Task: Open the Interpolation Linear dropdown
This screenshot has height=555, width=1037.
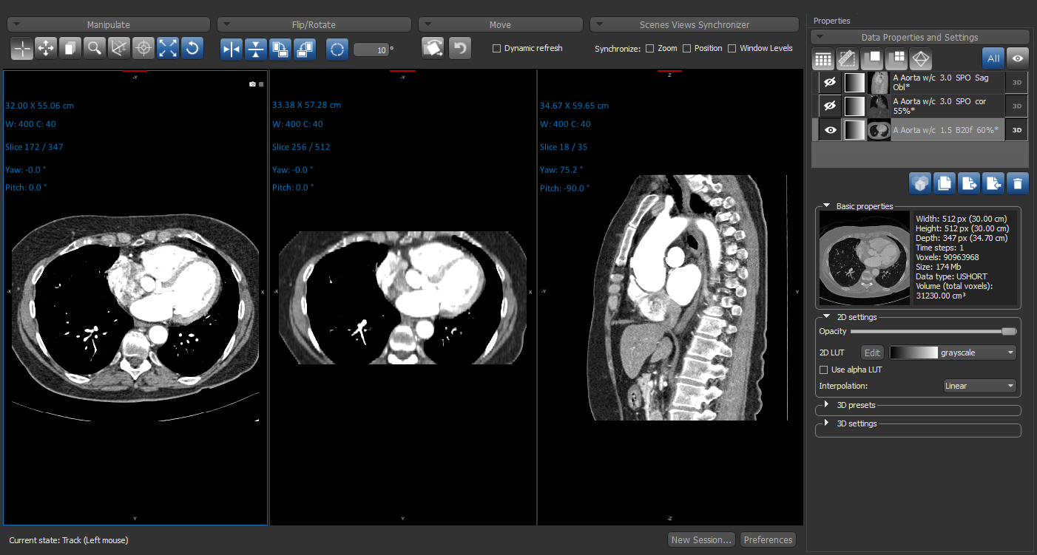Action: pos(979,386)
